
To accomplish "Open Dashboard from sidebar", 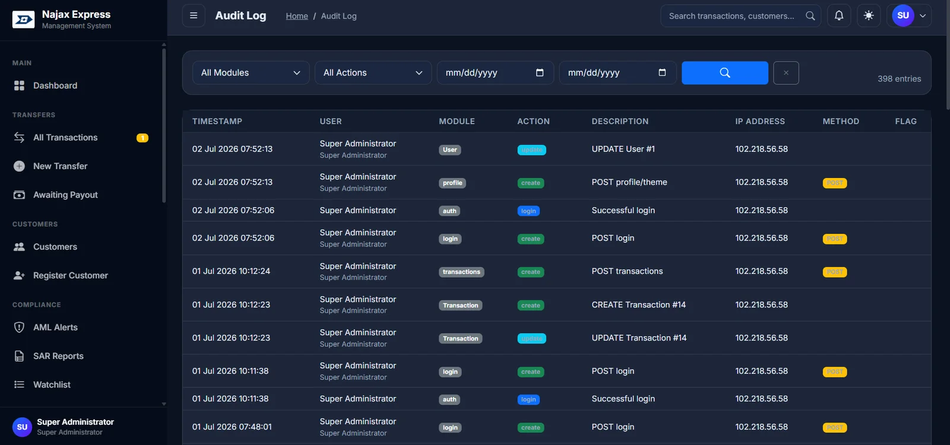I will coord(83,85).
